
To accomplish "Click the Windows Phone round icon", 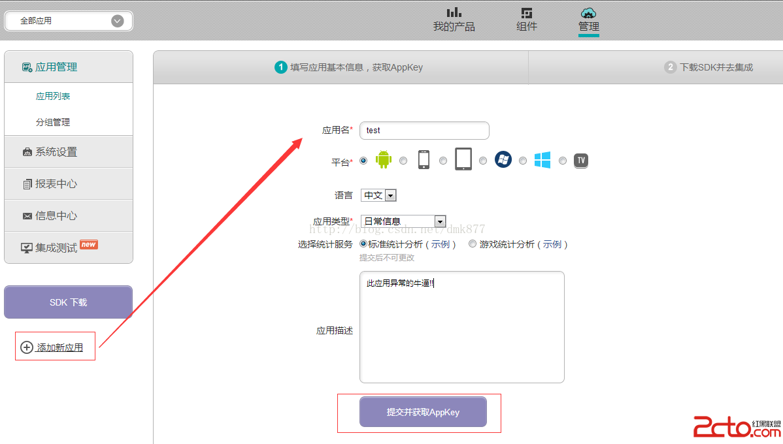I will coord(503,159).
